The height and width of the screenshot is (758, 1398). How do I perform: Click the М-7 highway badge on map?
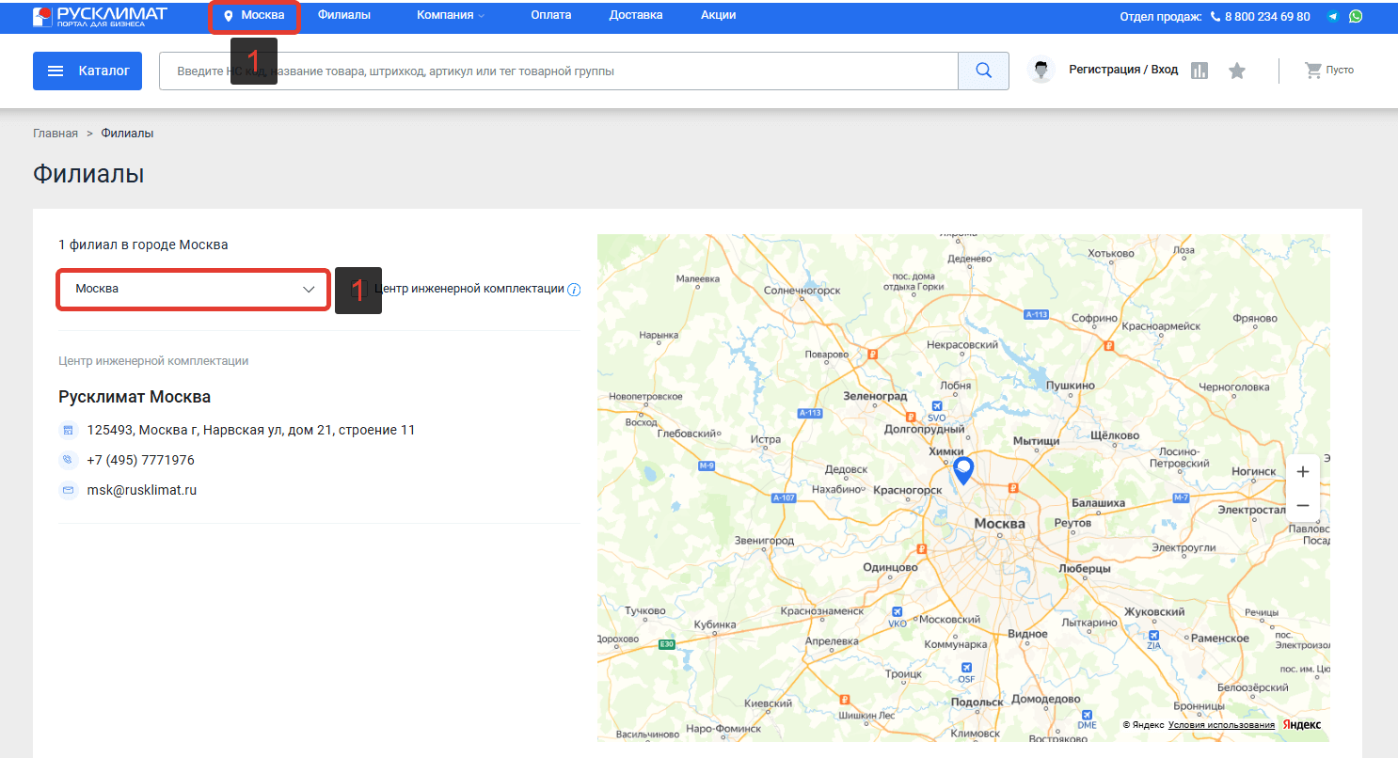point(1183,497)
